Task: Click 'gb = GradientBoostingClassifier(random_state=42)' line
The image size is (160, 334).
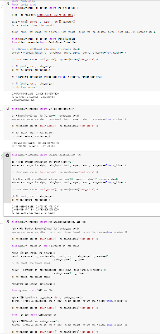Action: tap(42, 162)
